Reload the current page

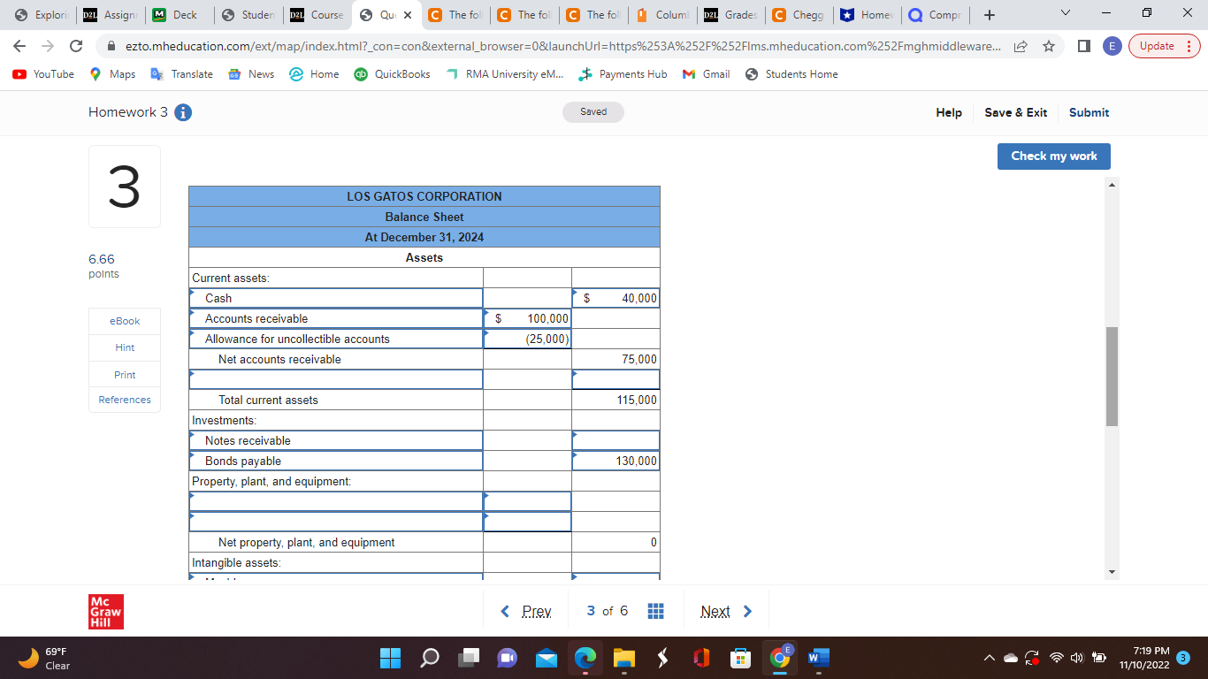pyautogui.click(x=76, y=46)
